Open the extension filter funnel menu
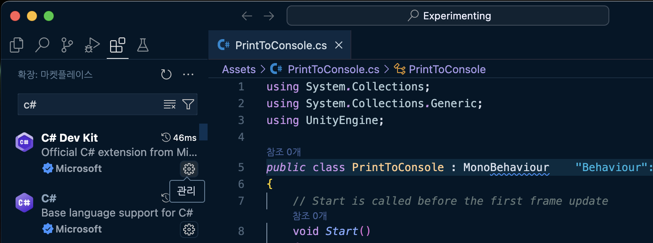 coord(188,105)
